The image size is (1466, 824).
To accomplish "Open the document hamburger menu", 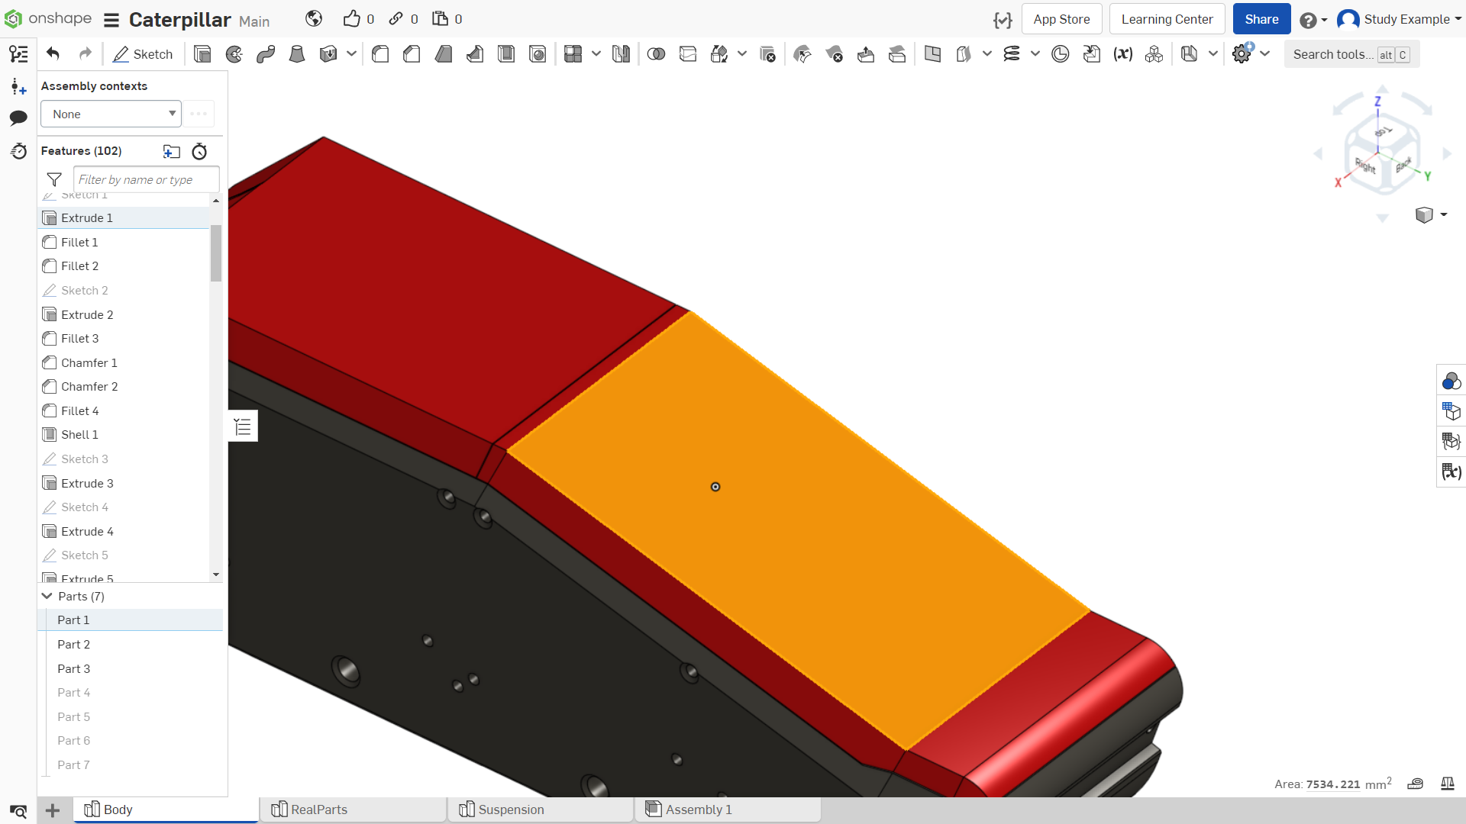I will point(111,20).
